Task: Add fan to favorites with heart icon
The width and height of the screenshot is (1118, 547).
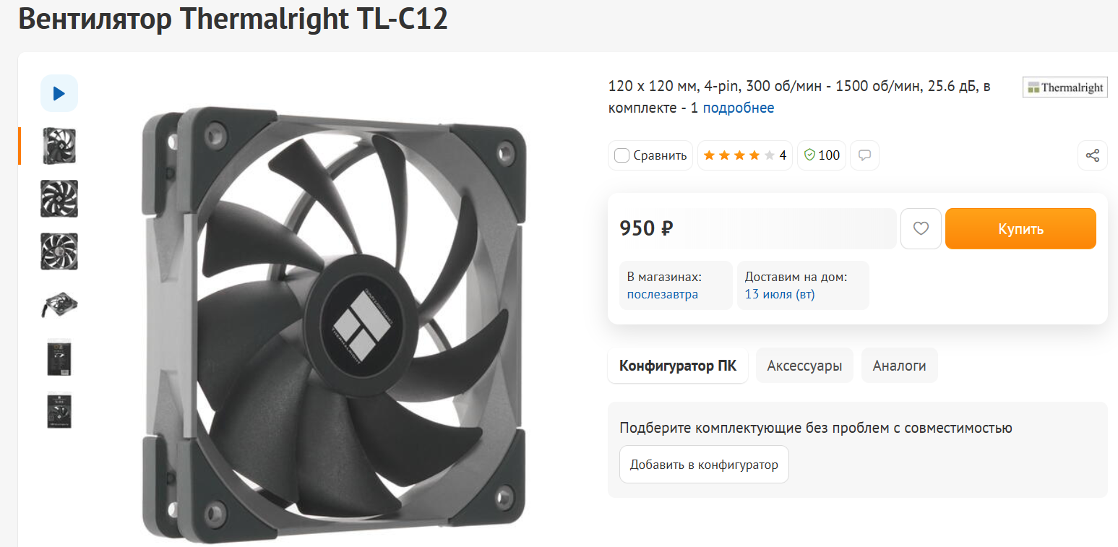Action: pyautogui.click(x=921, y=228)
